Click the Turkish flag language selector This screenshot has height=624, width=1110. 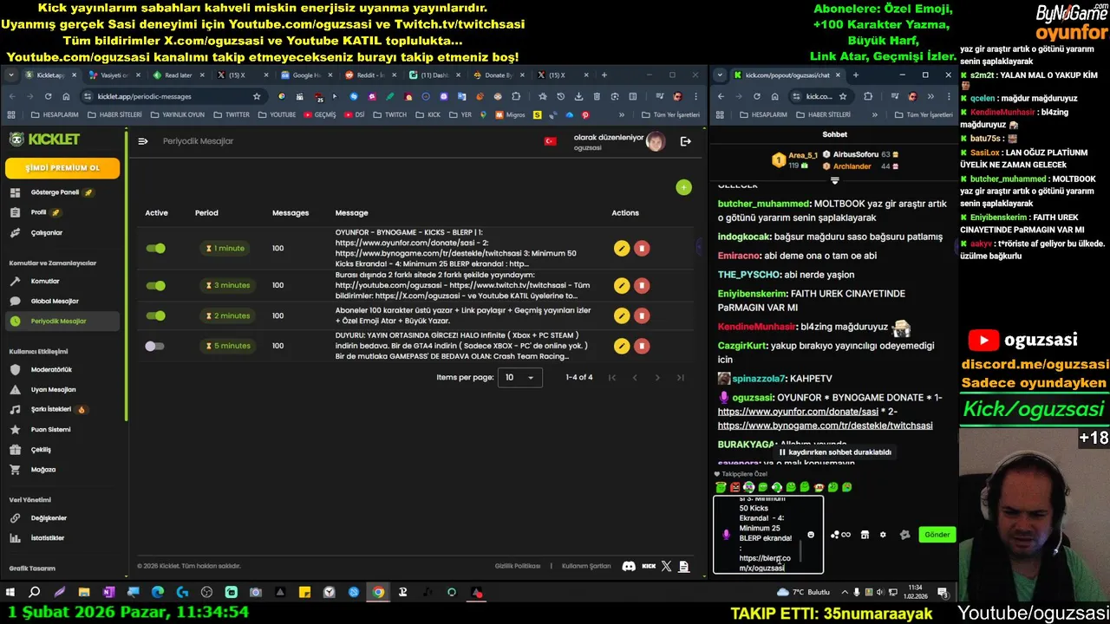pos(550,141)
